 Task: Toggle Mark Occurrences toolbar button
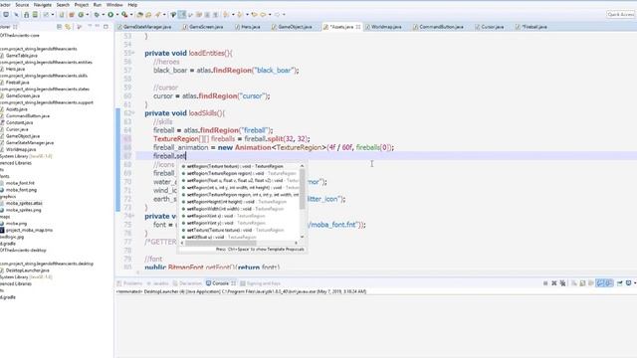coord(182,15)
